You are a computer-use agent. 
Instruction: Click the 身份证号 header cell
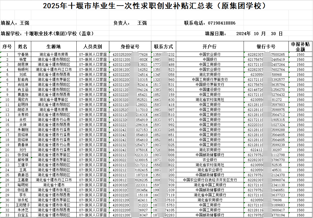click(130, 47)
